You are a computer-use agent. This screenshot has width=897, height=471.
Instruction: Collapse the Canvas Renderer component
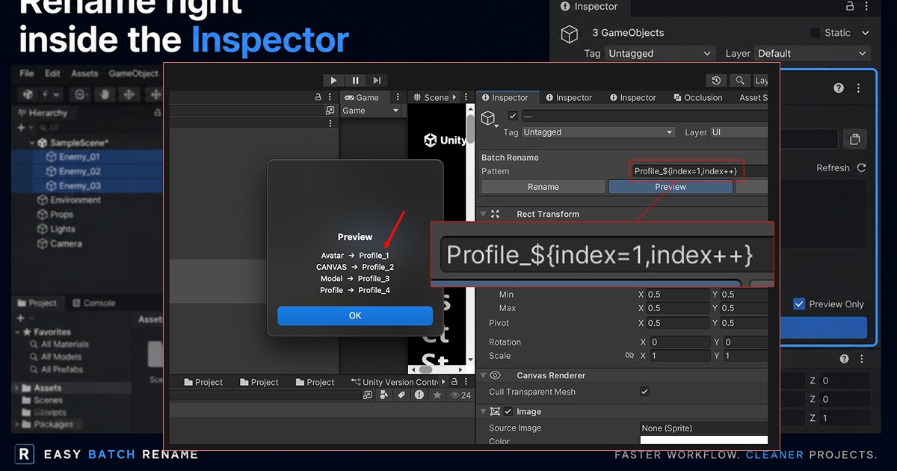[x=484, y=375]
